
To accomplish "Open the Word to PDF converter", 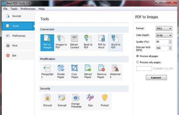I will (115, 43).
